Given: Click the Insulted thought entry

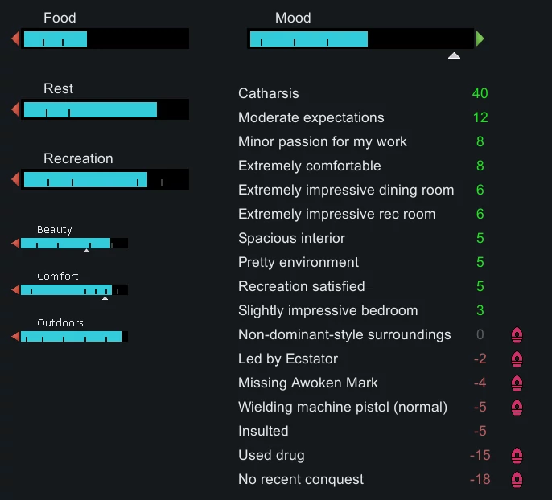Looking at the screenshot, I should coord(263,432).
